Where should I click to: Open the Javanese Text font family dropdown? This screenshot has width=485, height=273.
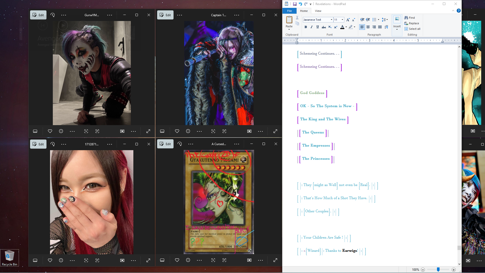click(x=331, y=20)
